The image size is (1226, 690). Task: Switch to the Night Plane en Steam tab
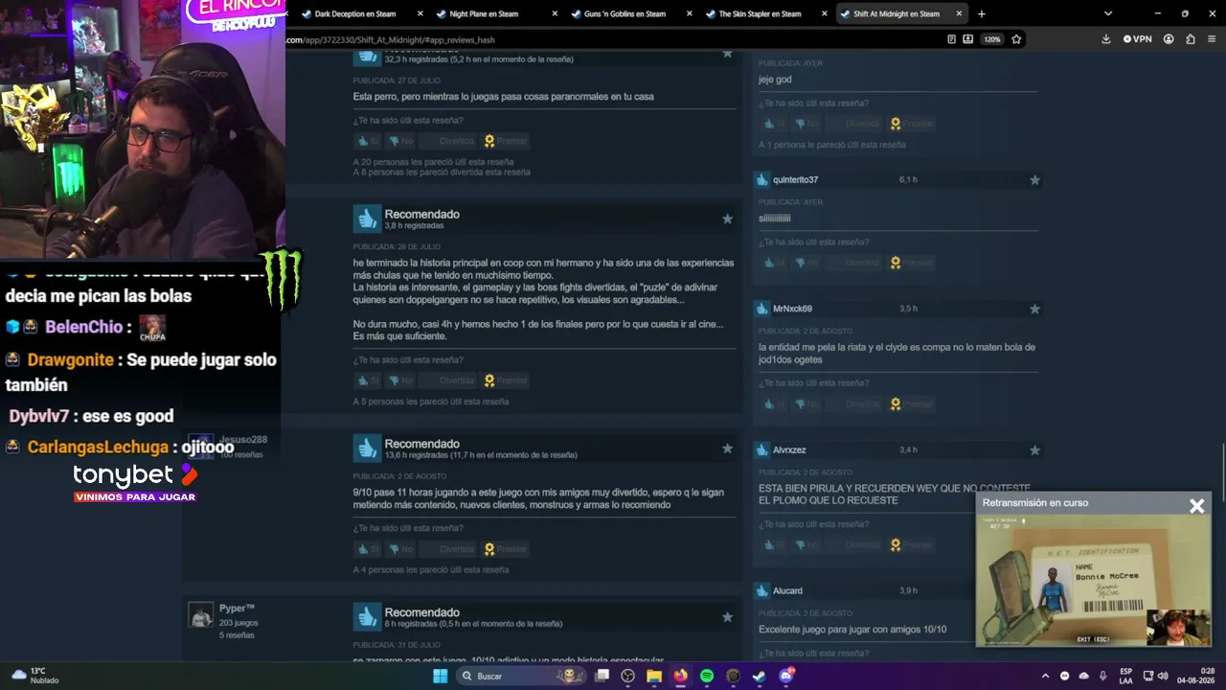tap(496, 13)
